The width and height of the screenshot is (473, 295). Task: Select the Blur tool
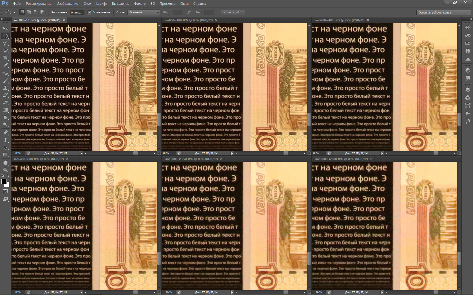coord(5,117)
